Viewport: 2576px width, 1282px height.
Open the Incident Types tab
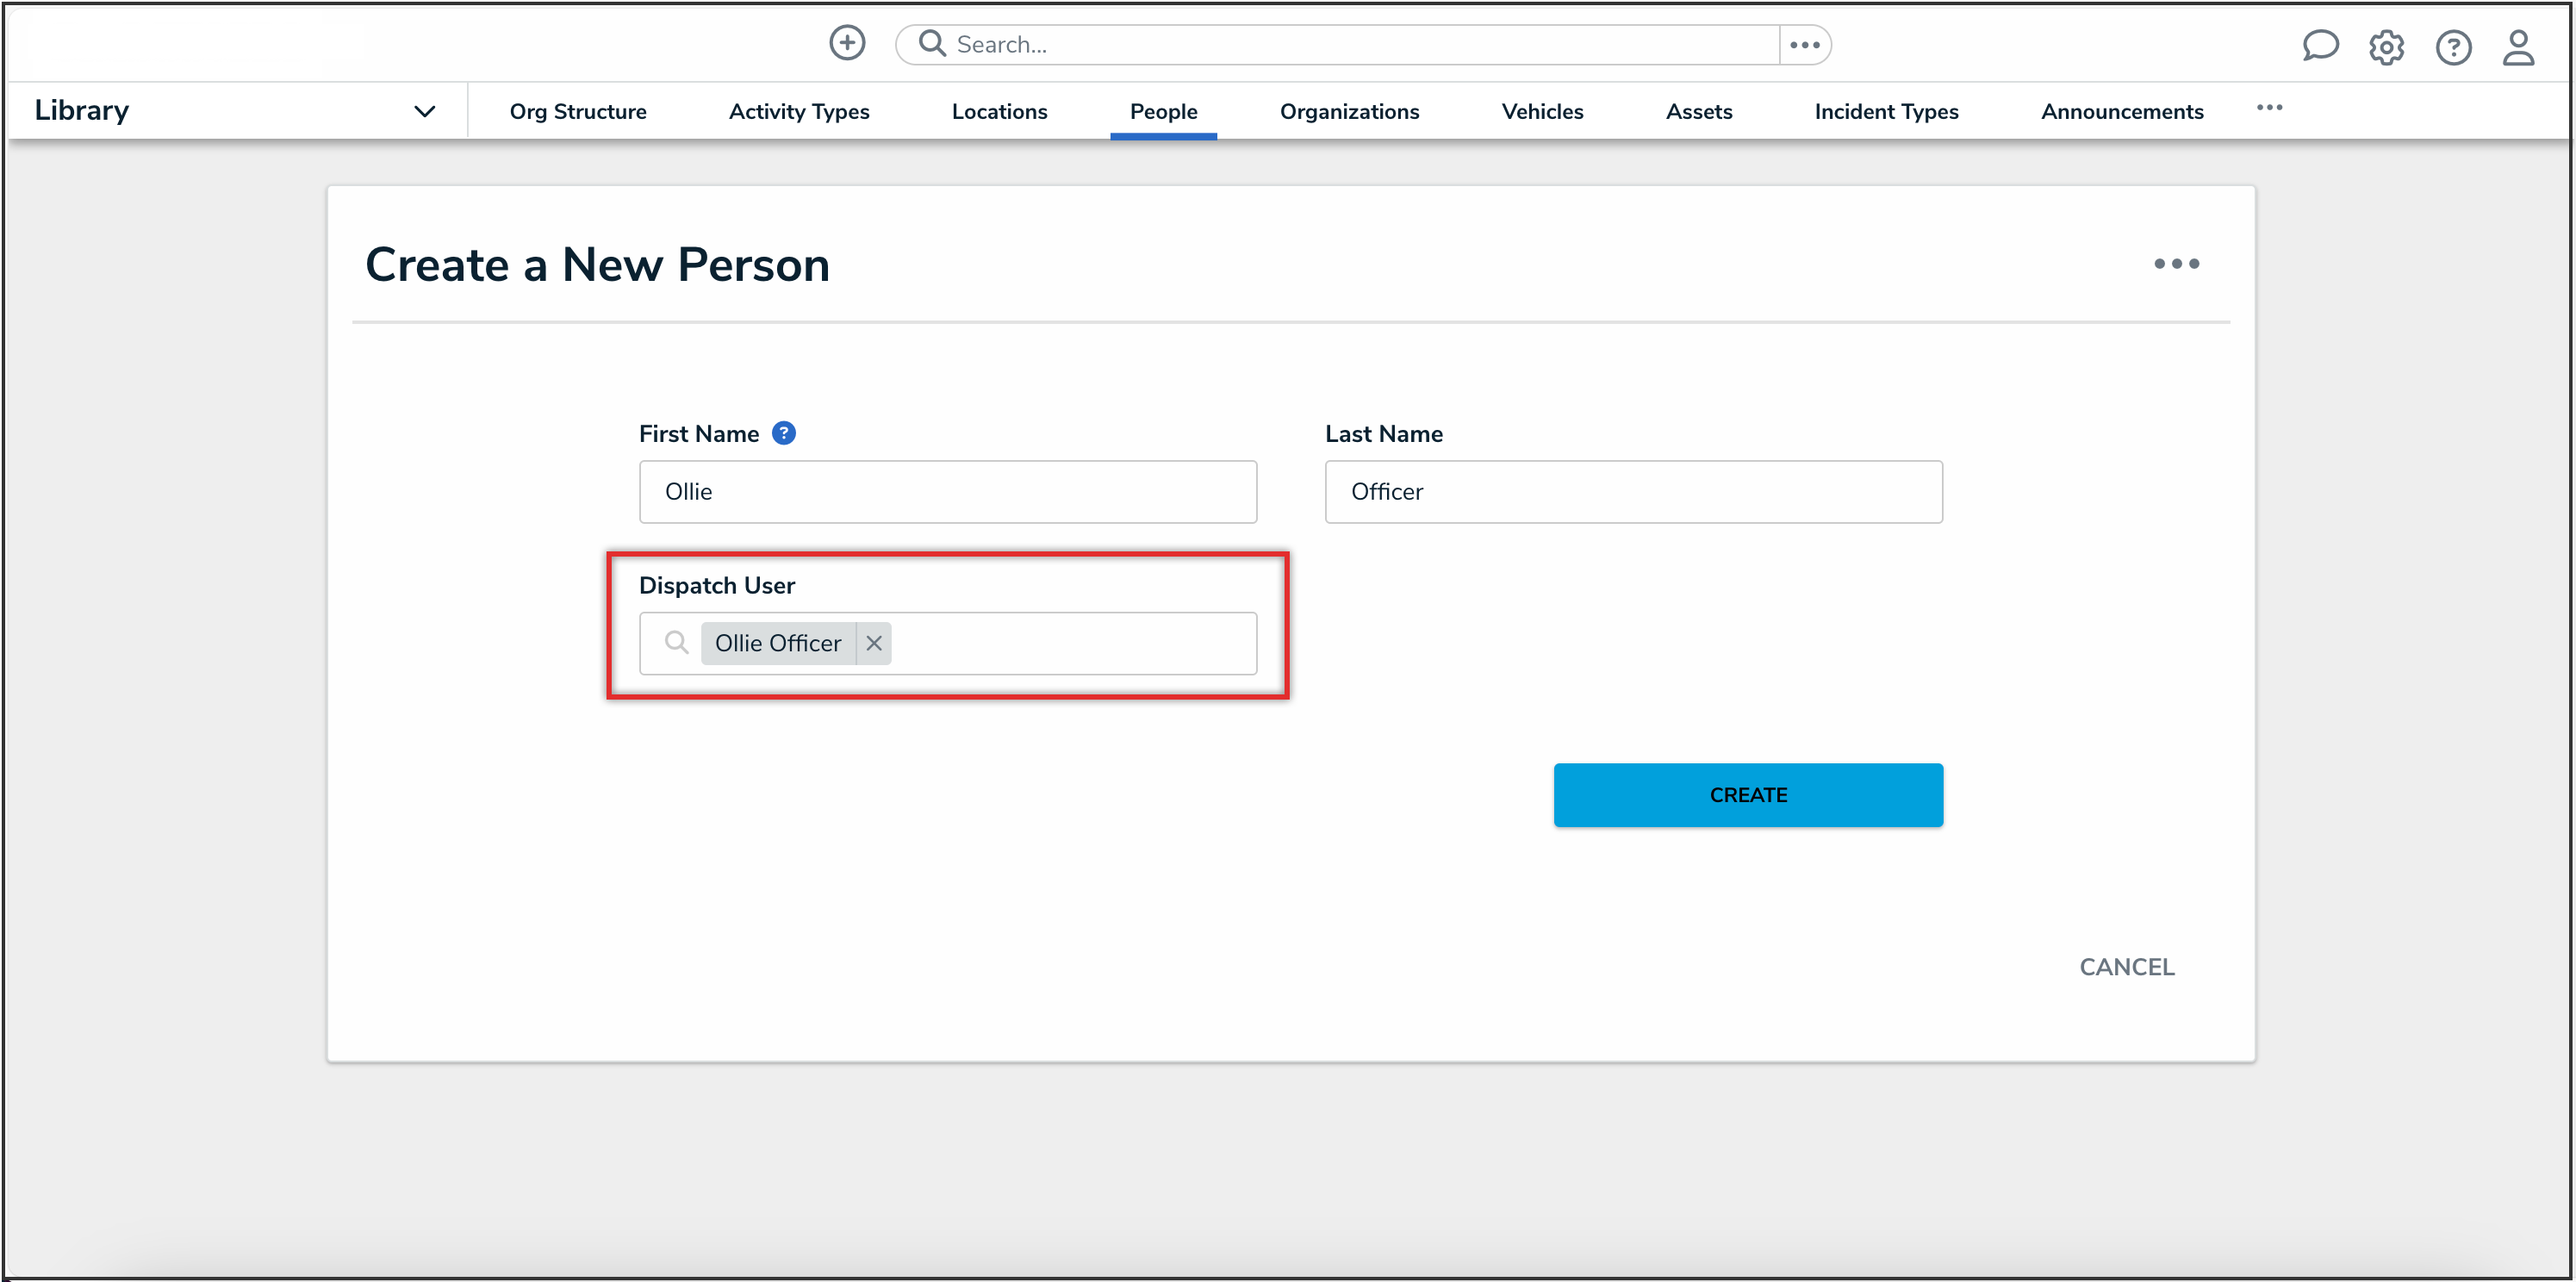click(x=1886, y=111)
